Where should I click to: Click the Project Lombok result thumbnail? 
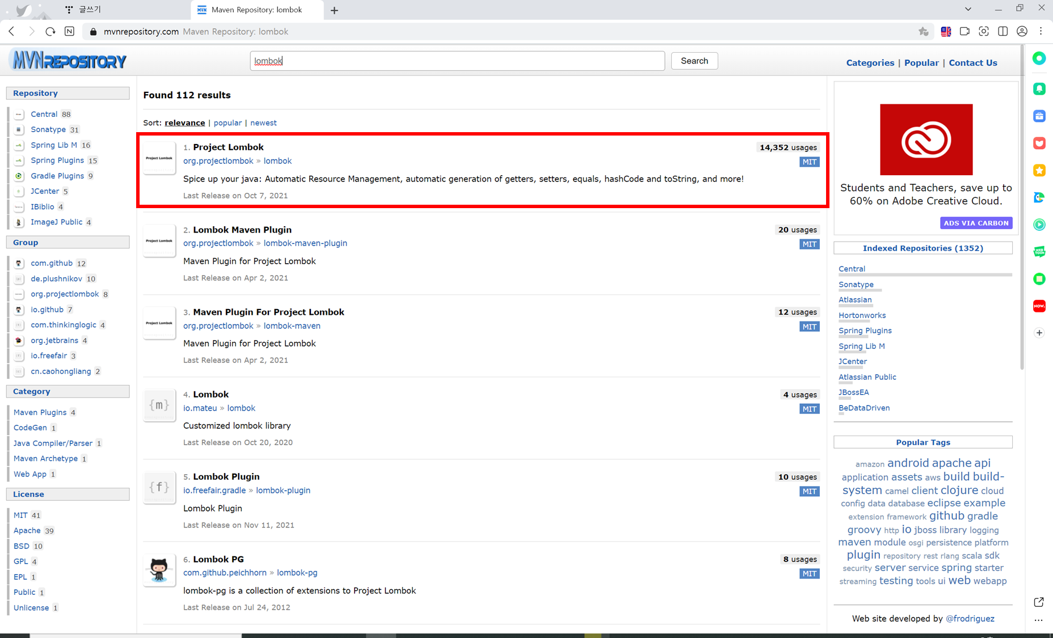coord(159,158)
